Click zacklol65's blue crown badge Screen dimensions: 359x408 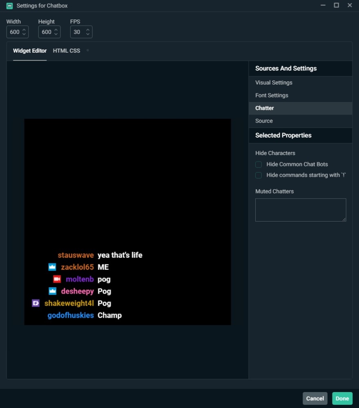[52, 267]
